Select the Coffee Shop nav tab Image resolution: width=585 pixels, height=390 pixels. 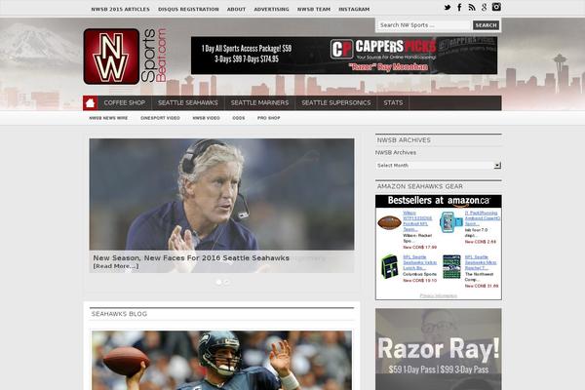125,103
